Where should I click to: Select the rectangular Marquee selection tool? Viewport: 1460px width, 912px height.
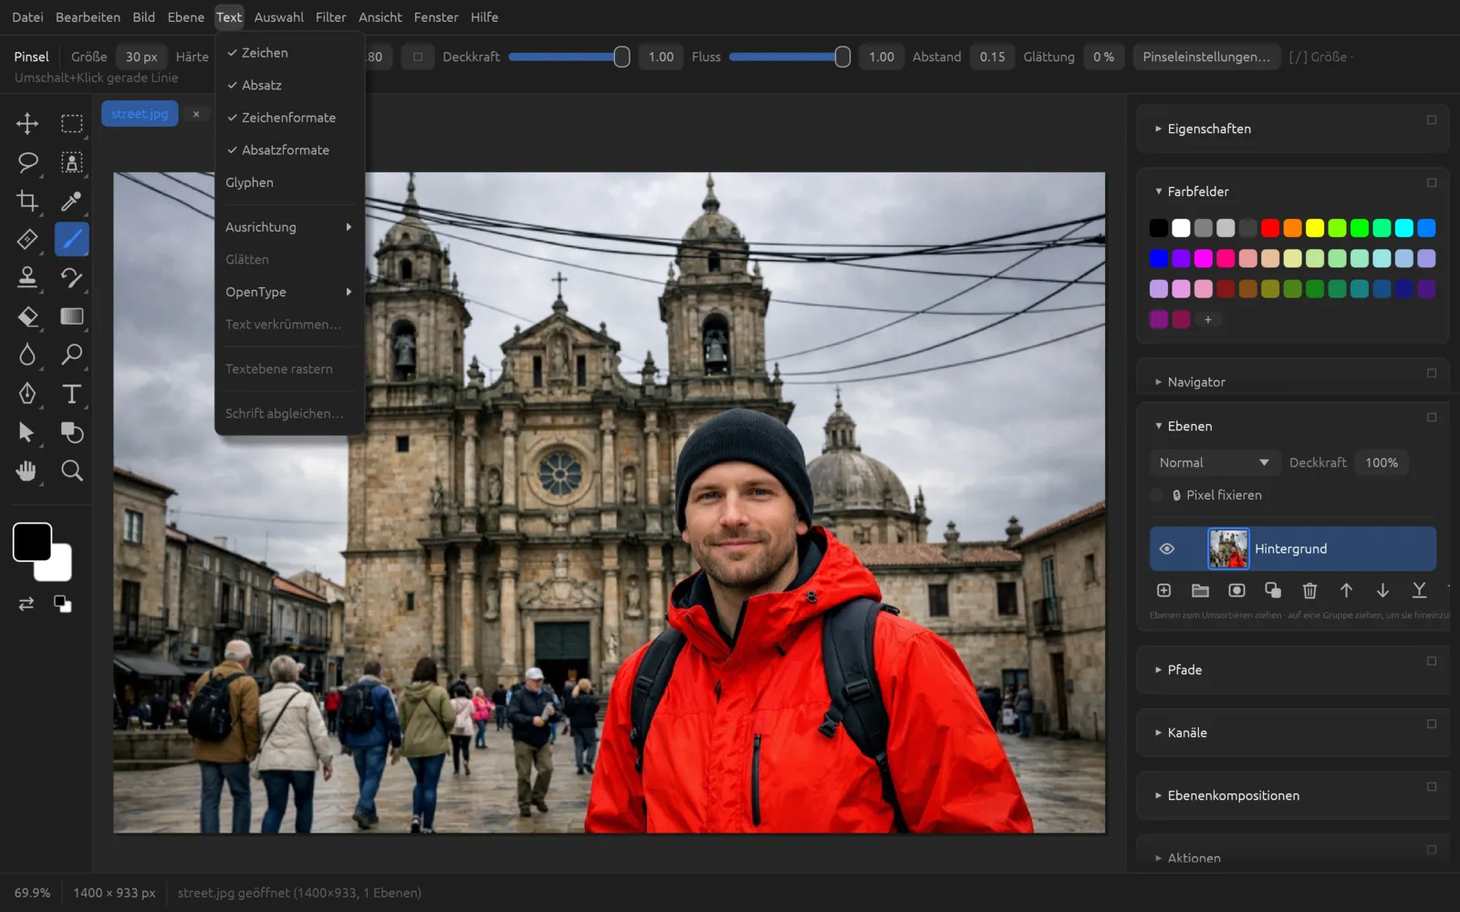71,123
